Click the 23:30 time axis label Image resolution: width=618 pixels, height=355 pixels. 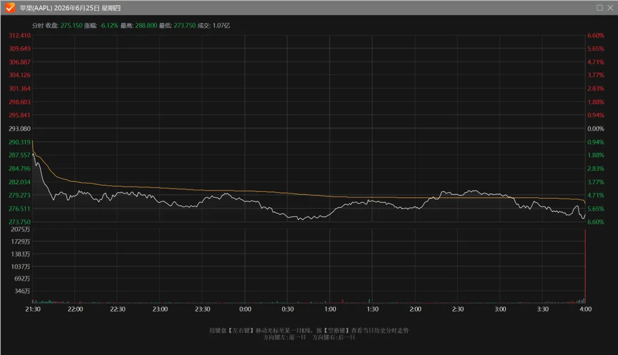tap(203, 309)
